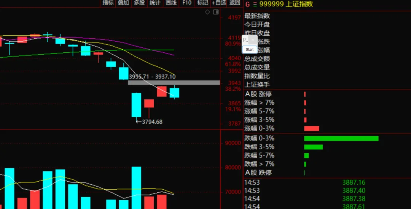
Task: Click the 返回 back button
Action: (x=234, y=3)
